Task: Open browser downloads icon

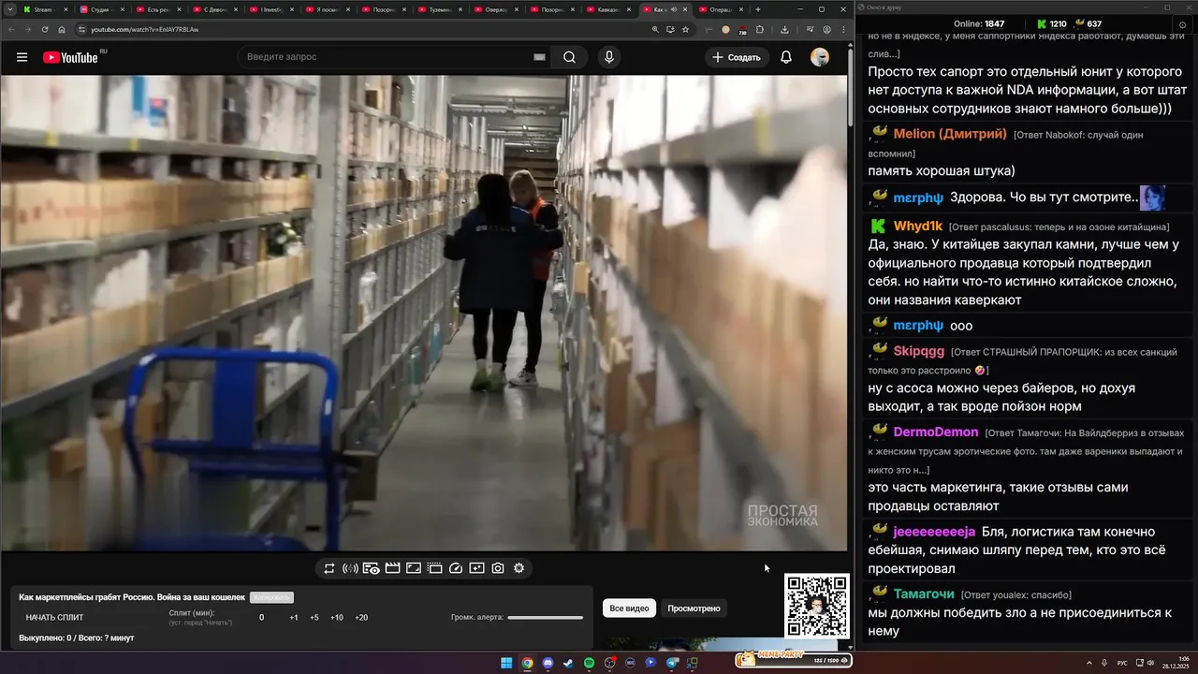Action: point(783,29)
